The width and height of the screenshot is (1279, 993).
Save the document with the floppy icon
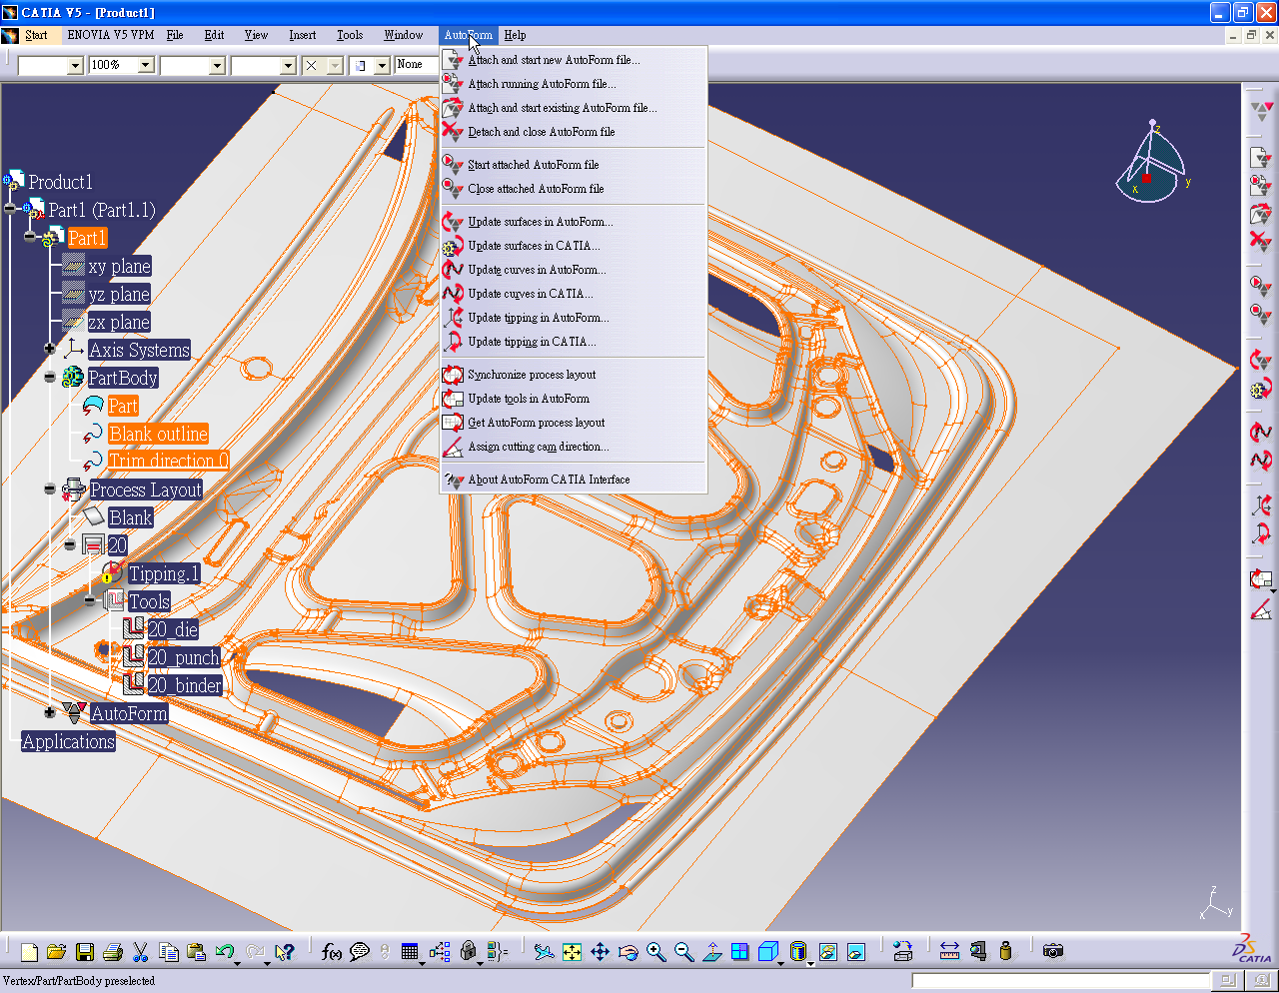pyautogui.click(x=84, y=952)
